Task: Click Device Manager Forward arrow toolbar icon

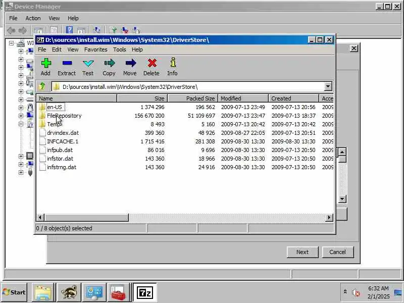Action: pyautogui.click(x=23, y=30)
